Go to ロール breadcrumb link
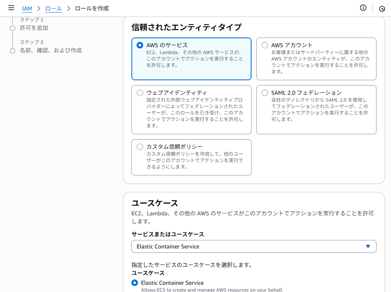 (53, 8)
